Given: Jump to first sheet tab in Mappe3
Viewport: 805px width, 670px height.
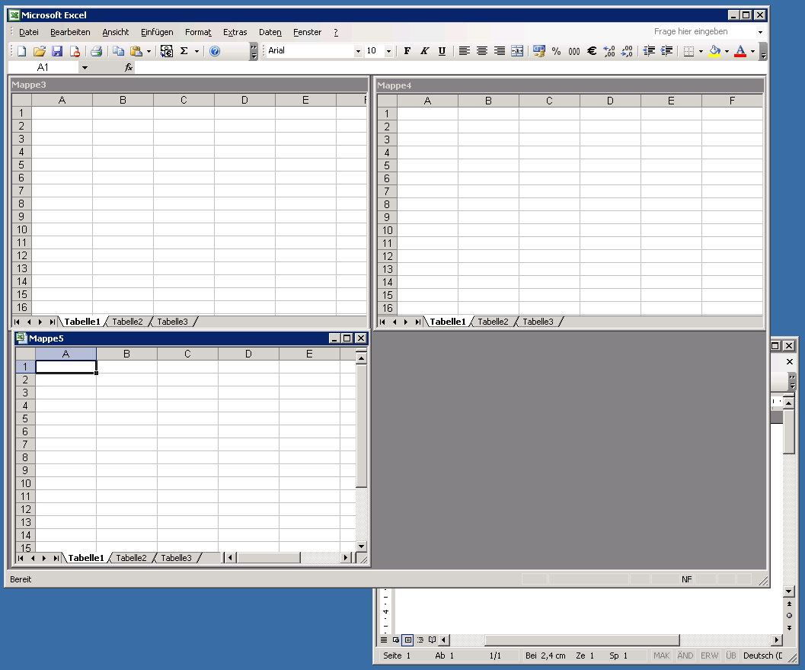Looking at the screenshot, I should 17,322.
